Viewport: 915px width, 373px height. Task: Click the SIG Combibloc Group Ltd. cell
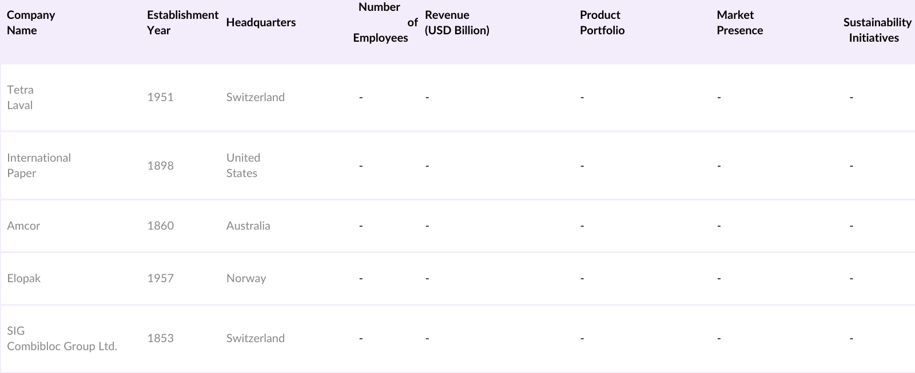[x=62, y=339]
